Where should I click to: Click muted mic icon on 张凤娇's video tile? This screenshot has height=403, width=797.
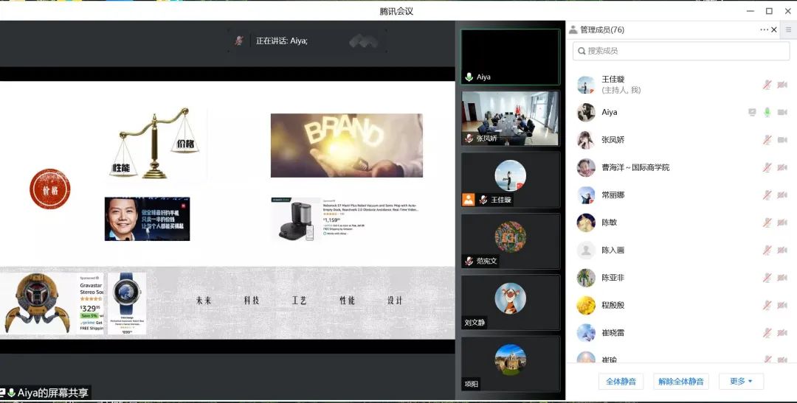pyautogui.click(x=469, y=138)
